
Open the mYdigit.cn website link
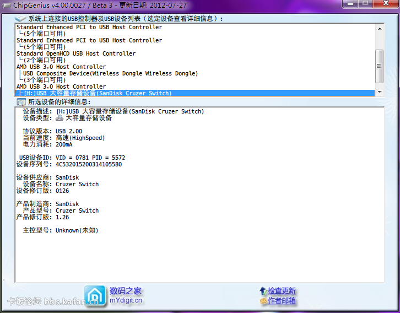click(126, 300)
